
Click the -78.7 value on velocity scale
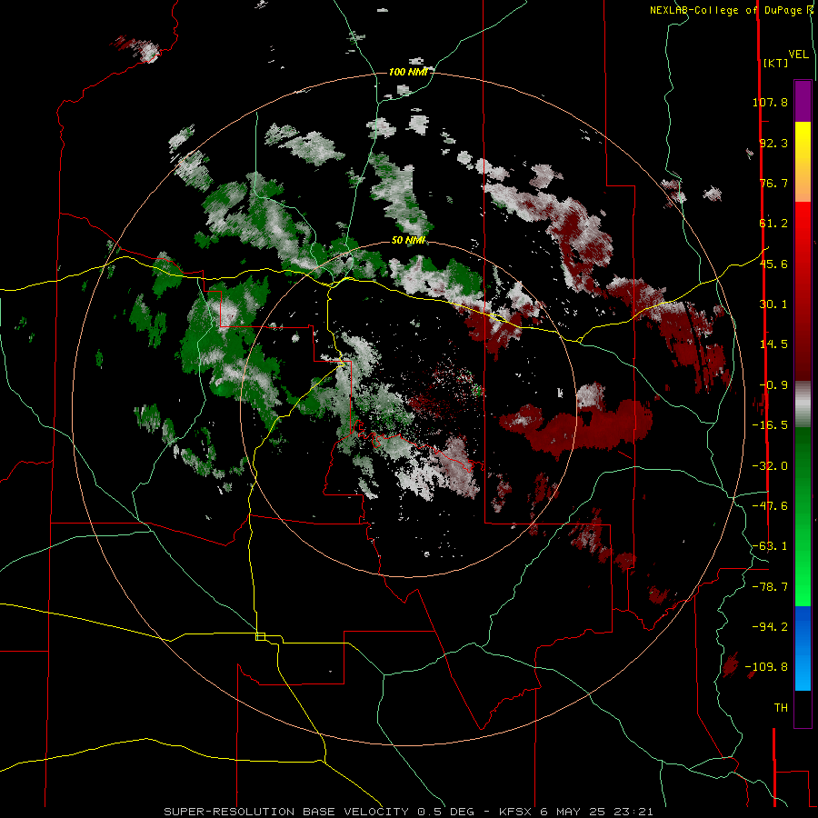(x=770, y=587)
